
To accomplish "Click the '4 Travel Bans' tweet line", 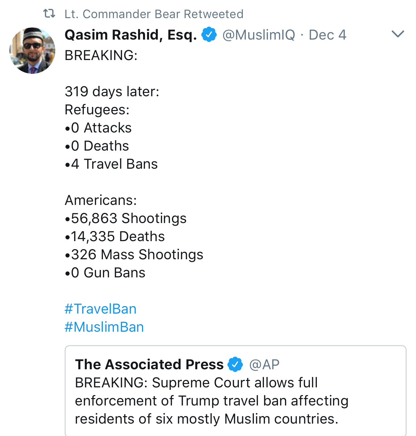I will click(111, 164).
